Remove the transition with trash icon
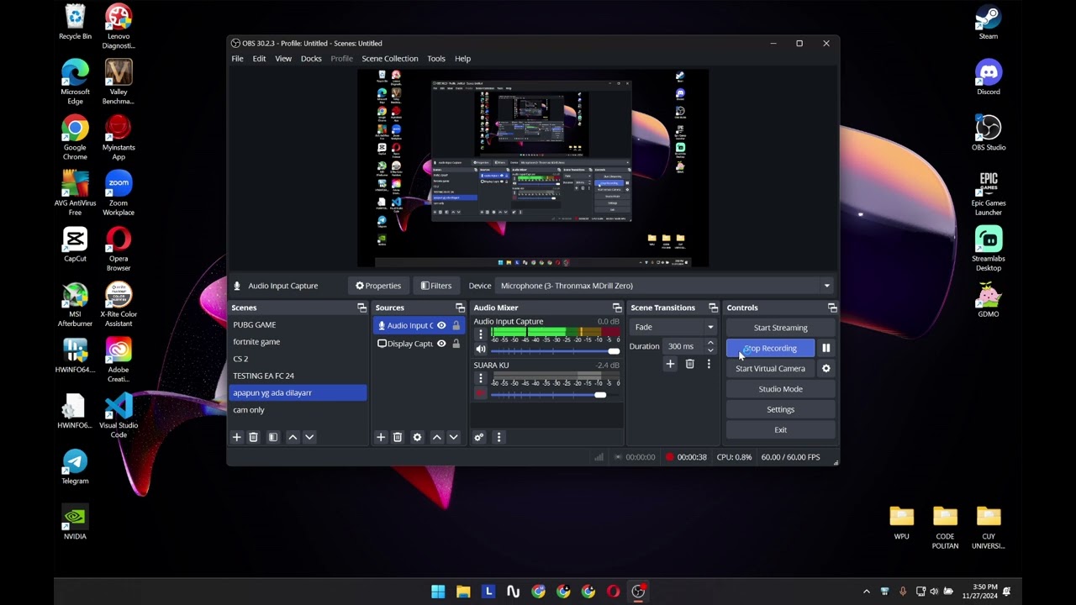This screenshot has height=605, width=1076. click(689, 364)
